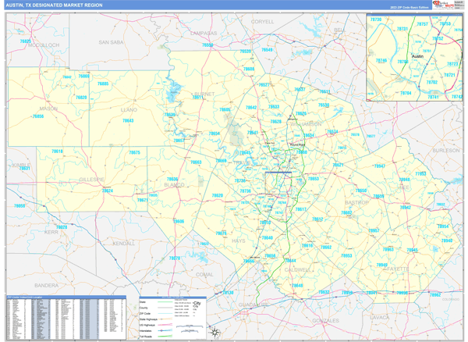Click ZIP code 78130 label
468x342 pixels.
coord(228,292)
